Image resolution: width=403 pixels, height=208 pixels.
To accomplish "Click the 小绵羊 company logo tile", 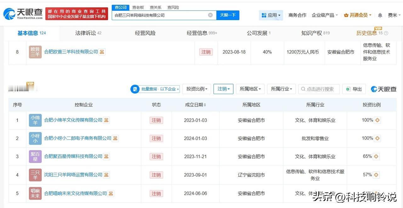I will pyautogui.click(x=35, y=120).
